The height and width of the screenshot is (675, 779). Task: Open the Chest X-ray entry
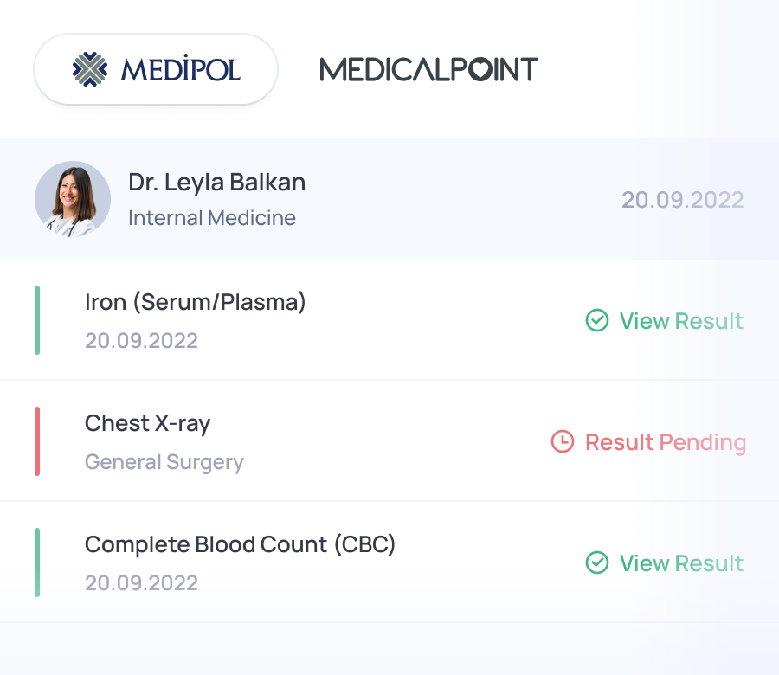[x=147, y=423]
